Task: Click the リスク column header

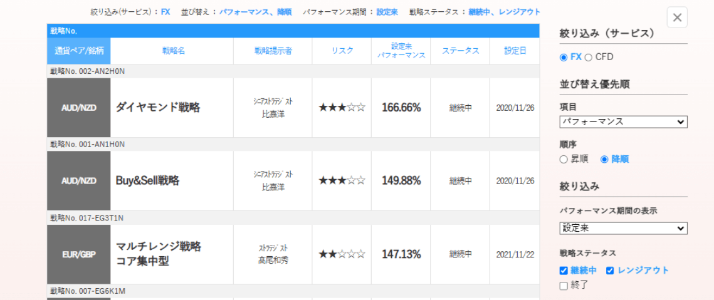Action: 342,51
